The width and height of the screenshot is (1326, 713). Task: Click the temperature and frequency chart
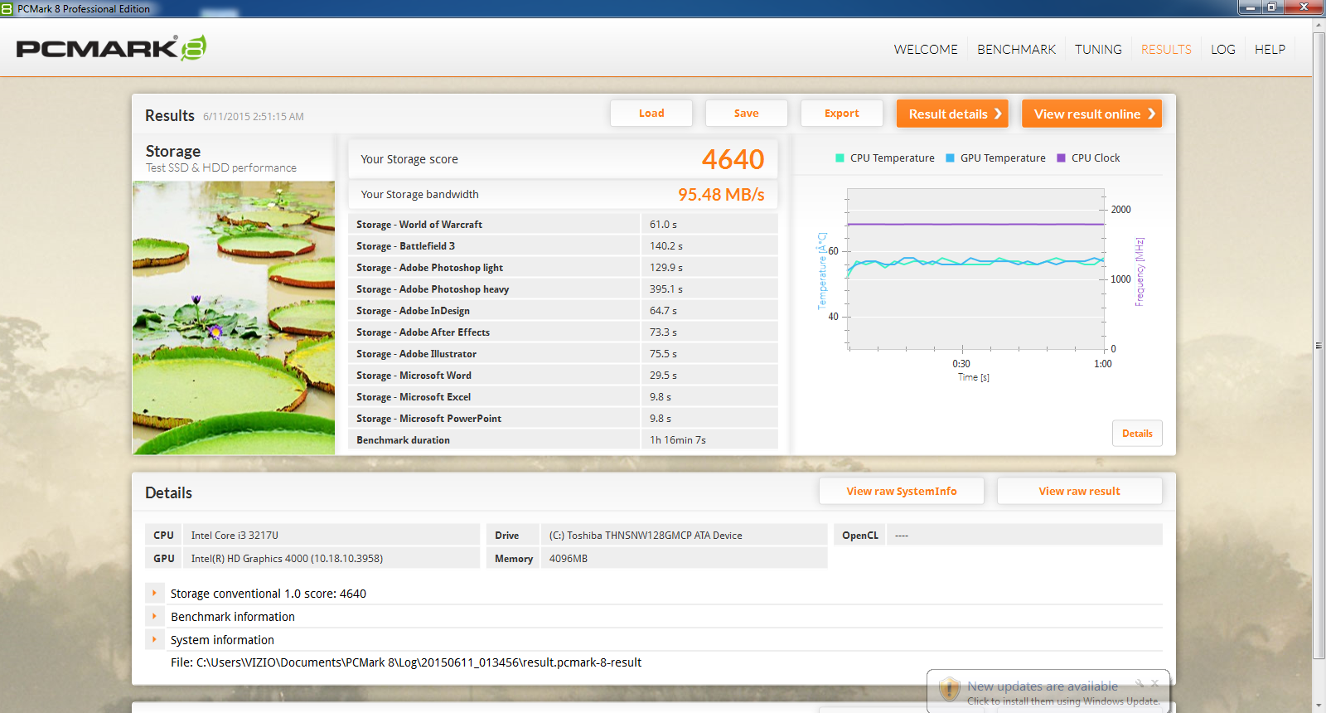click(975, 269)
